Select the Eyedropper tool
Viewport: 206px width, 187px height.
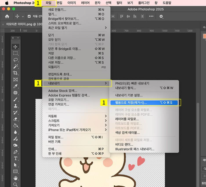point(15,86)
